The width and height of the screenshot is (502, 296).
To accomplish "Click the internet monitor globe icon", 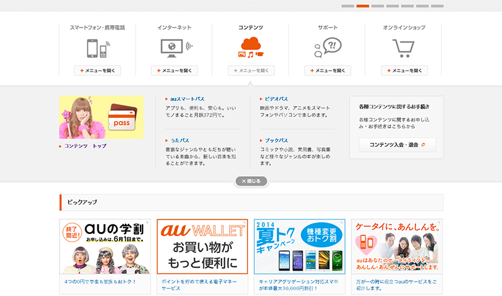I will 176,48.
